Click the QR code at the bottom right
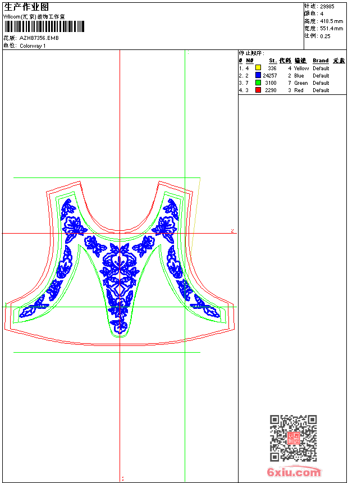Viewport: 348px width, 483px height. point(294,438)
